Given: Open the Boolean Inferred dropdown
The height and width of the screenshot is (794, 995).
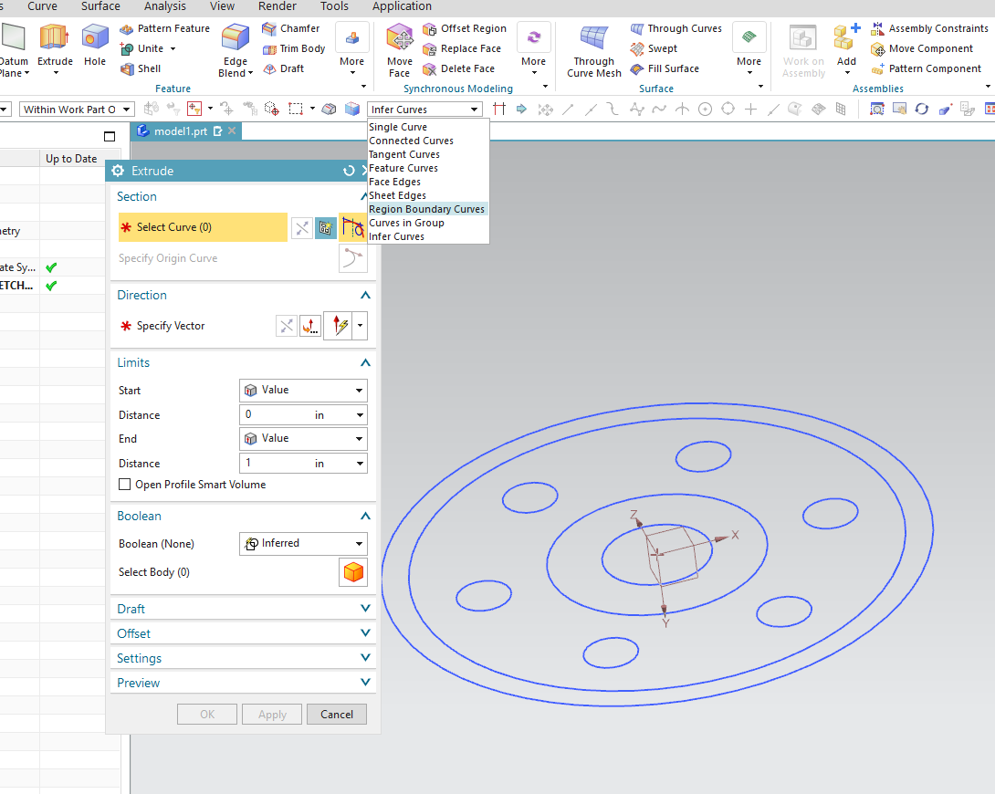Looking at the screenshot, I should point(303,544).
